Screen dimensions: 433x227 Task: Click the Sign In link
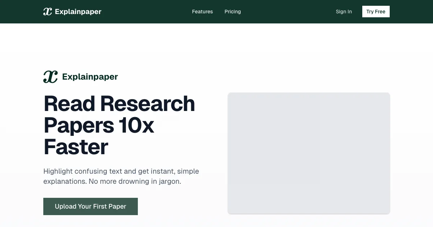click(344, 12)
